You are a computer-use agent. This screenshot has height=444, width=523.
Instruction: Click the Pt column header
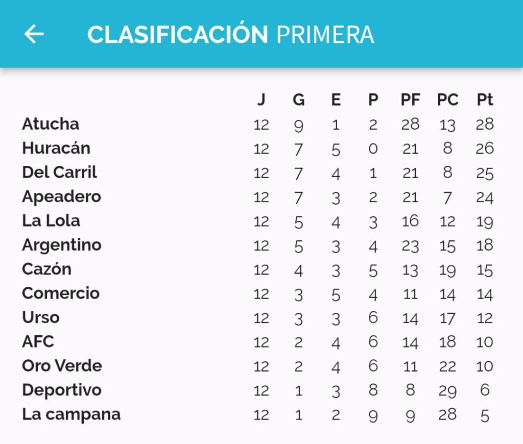[x=485, y=100]
